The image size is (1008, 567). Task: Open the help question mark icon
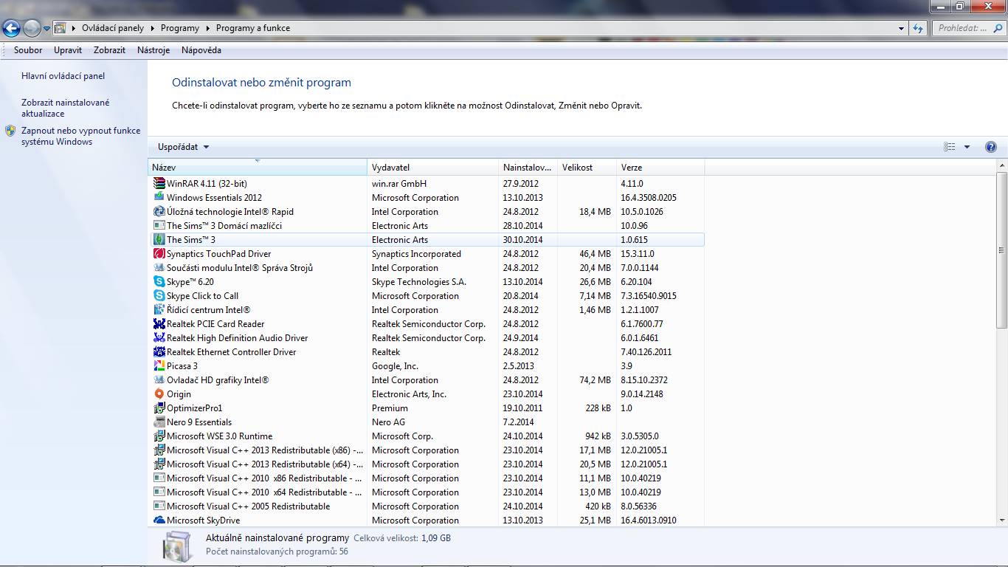pos(991,147)
